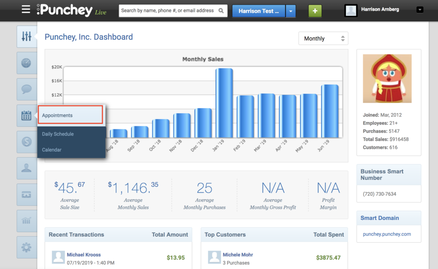Click the search magnifier icon
Screen dimensions: 438x269
[x=221, y=11]
